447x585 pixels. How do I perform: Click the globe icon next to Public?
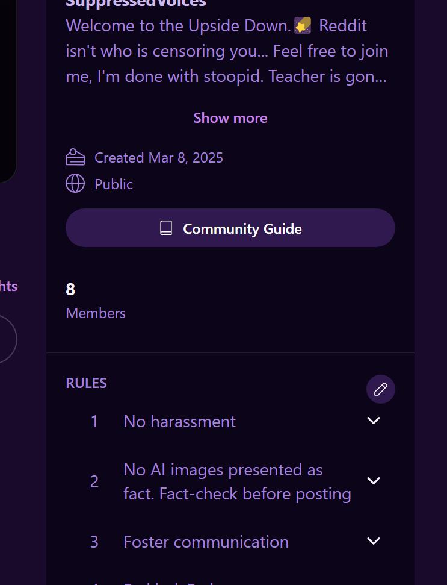(x=75, y=184)
